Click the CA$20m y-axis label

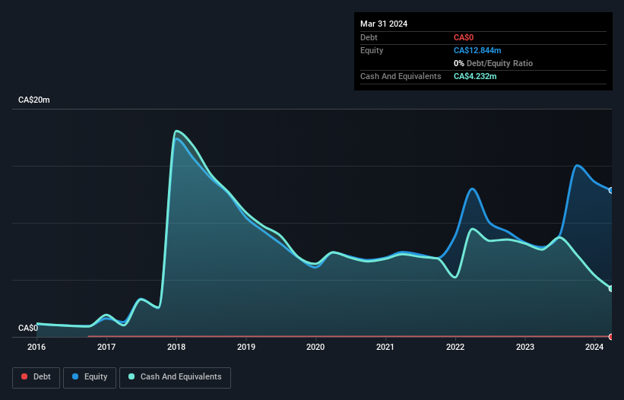[34, 100]
